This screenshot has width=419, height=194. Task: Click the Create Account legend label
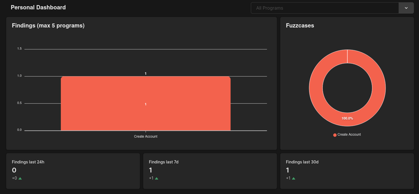click(349, 135)
